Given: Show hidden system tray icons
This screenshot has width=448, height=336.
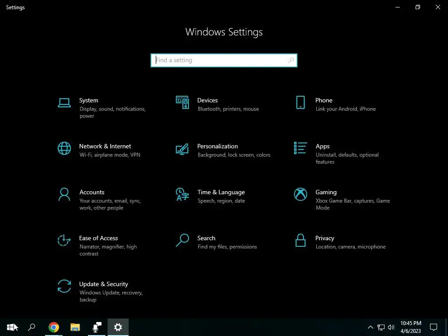Looking at the screenshot, I should click(370, 327).
